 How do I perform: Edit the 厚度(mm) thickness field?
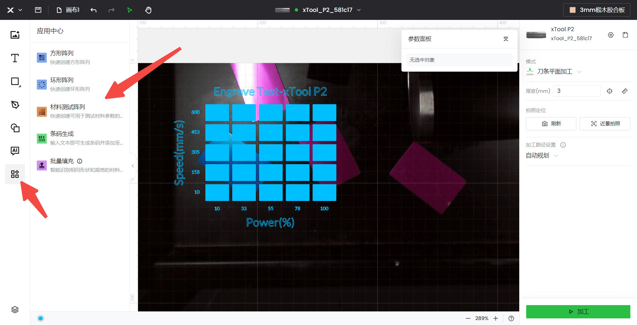click(x=577, y=91)
